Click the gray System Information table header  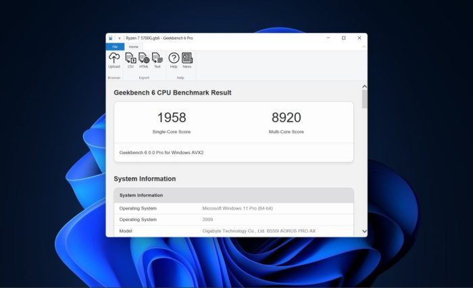(x=234, y=195)
